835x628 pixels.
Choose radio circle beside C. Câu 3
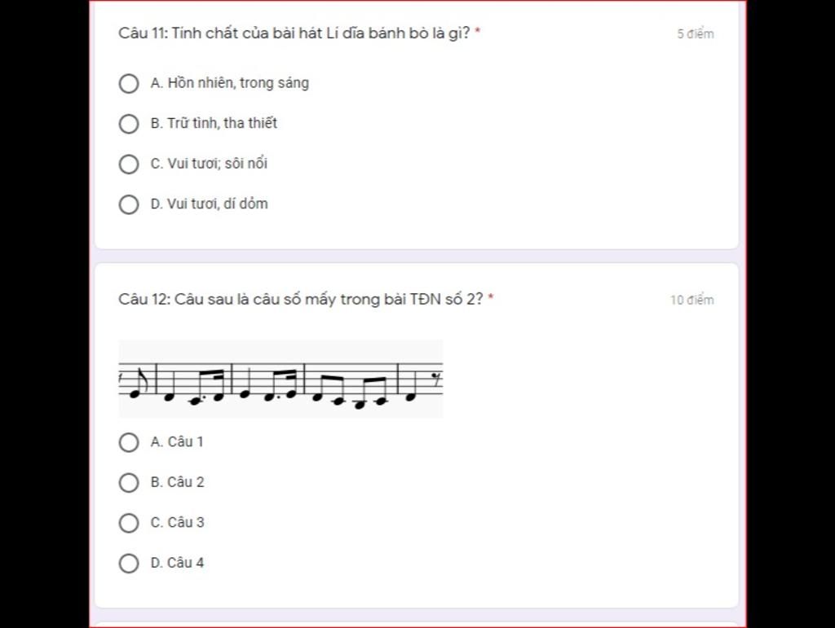point(129,523)
